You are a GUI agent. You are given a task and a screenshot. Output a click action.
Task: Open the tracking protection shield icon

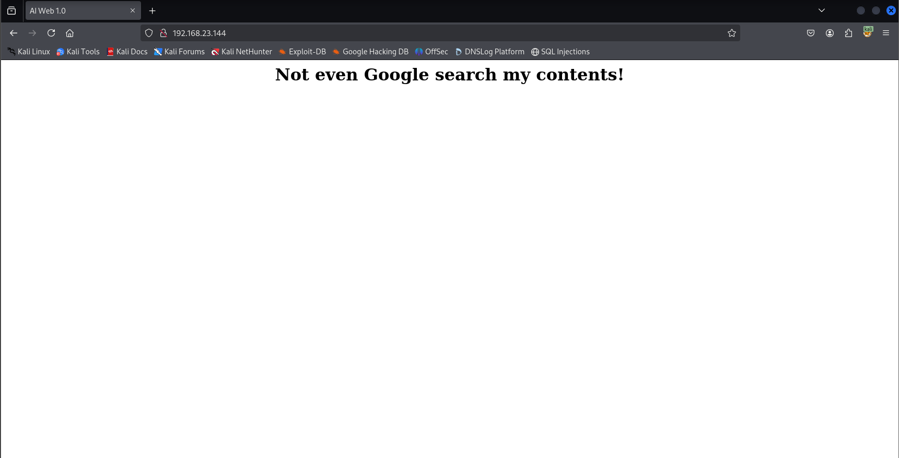point(149,33)
